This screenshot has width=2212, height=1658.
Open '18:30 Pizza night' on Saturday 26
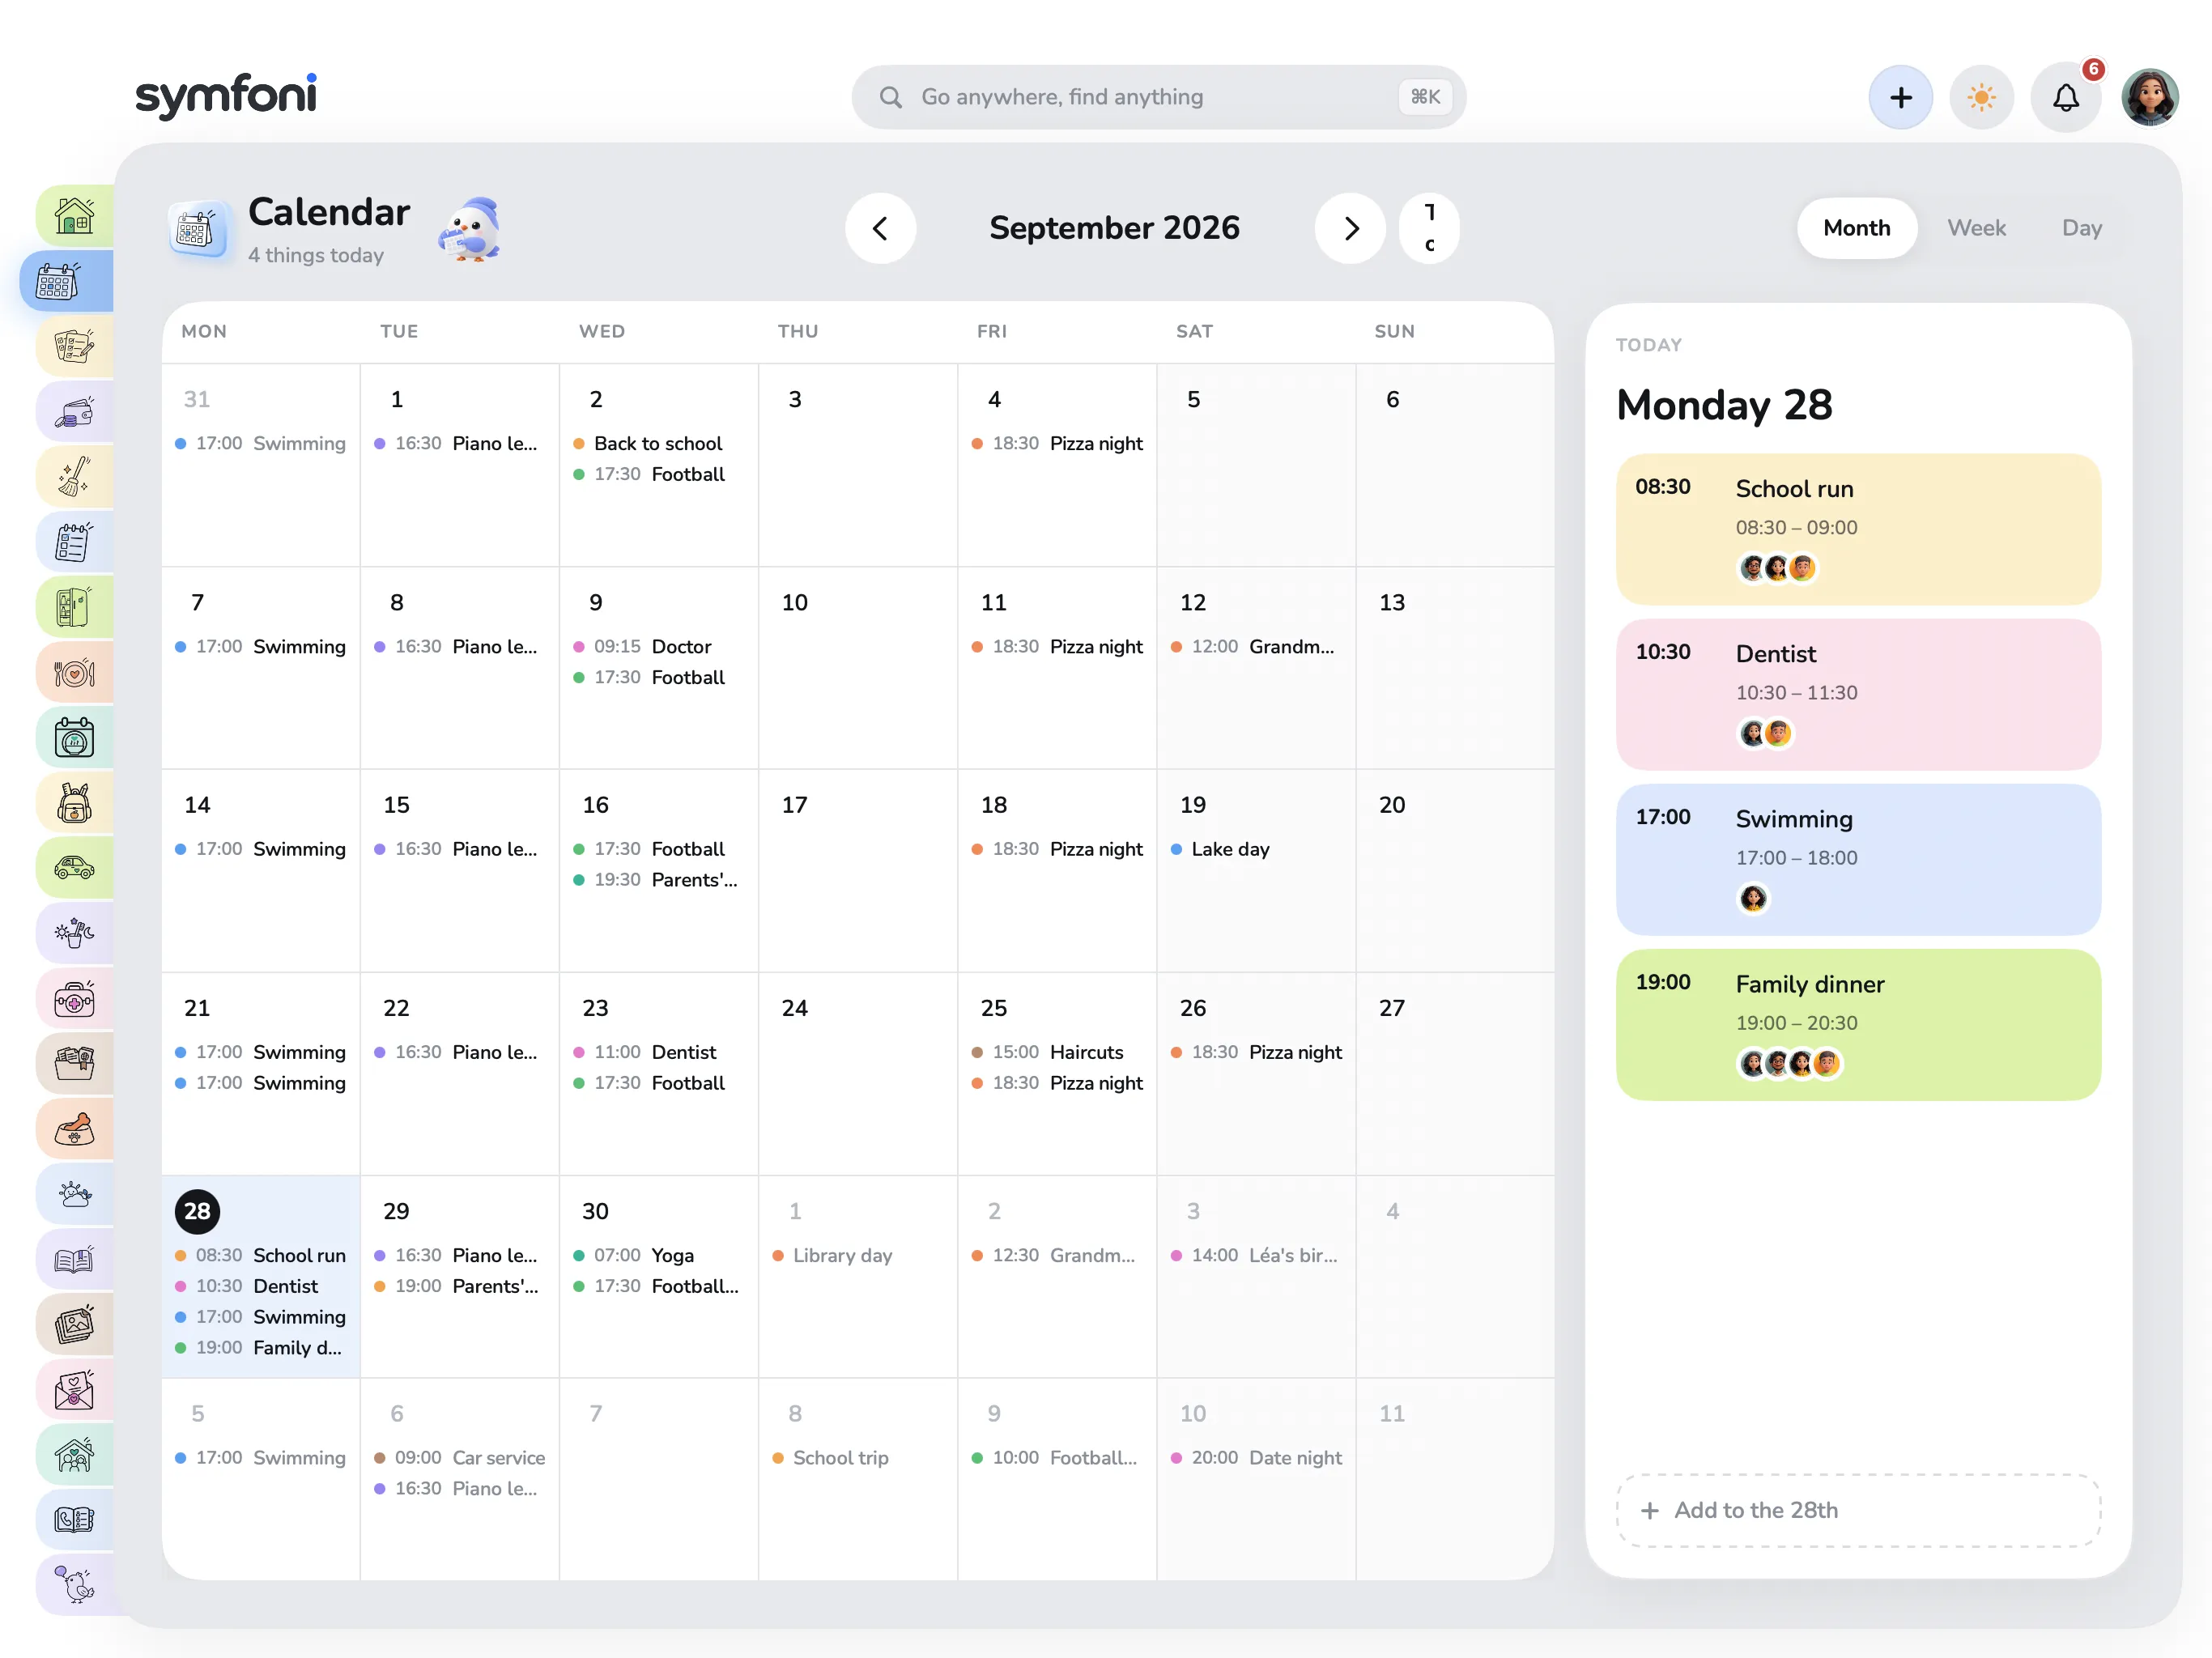[1257, 1052]
